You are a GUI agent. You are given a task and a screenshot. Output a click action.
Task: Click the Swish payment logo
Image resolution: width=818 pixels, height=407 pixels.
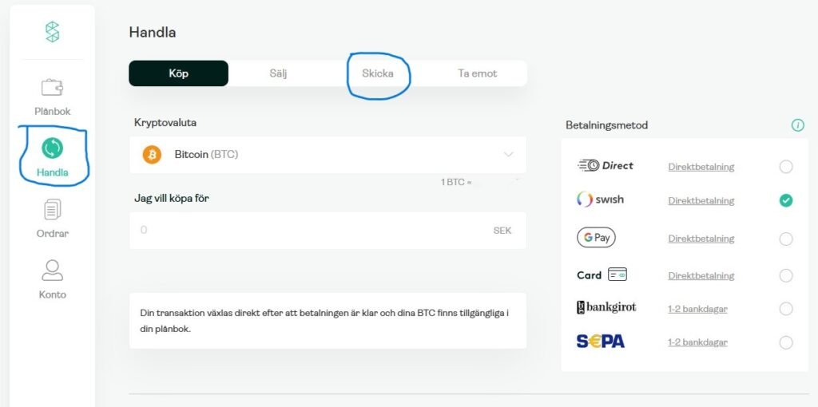coord(600,200)
